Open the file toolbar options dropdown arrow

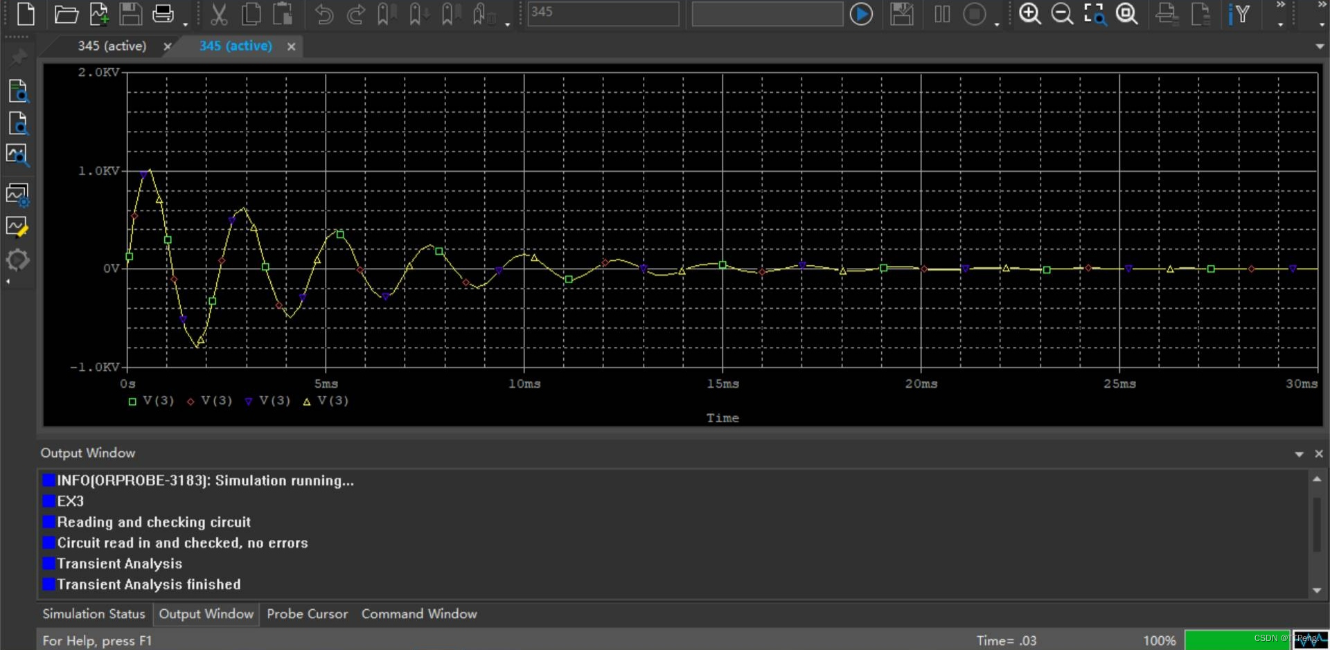tap(186, 24)
